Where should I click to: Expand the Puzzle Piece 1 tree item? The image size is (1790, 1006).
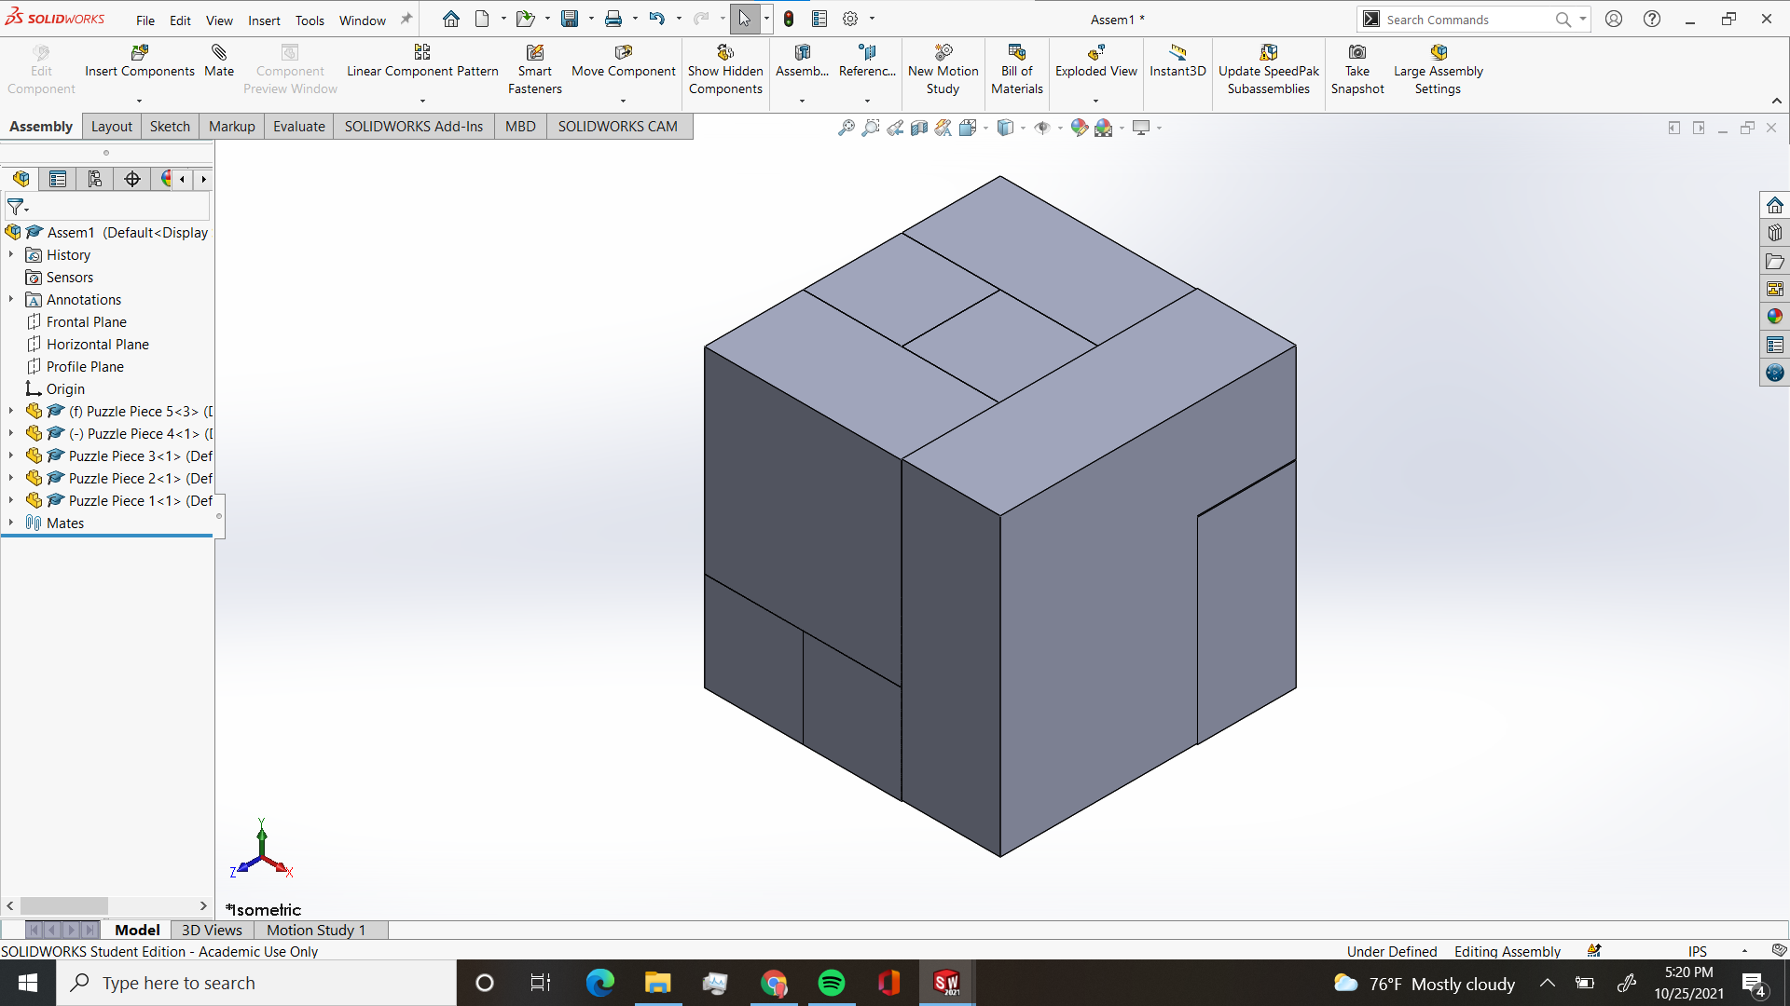9,500
